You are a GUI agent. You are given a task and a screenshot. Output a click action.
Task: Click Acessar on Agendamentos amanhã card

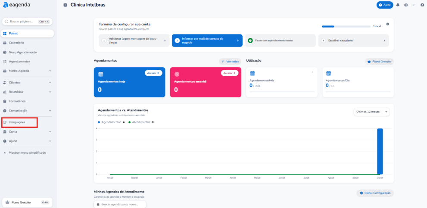pos(230,73)
